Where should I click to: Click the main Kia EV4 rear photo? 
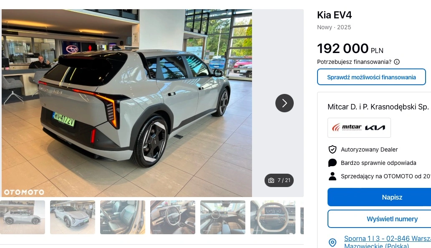click(x=127, y=103)
